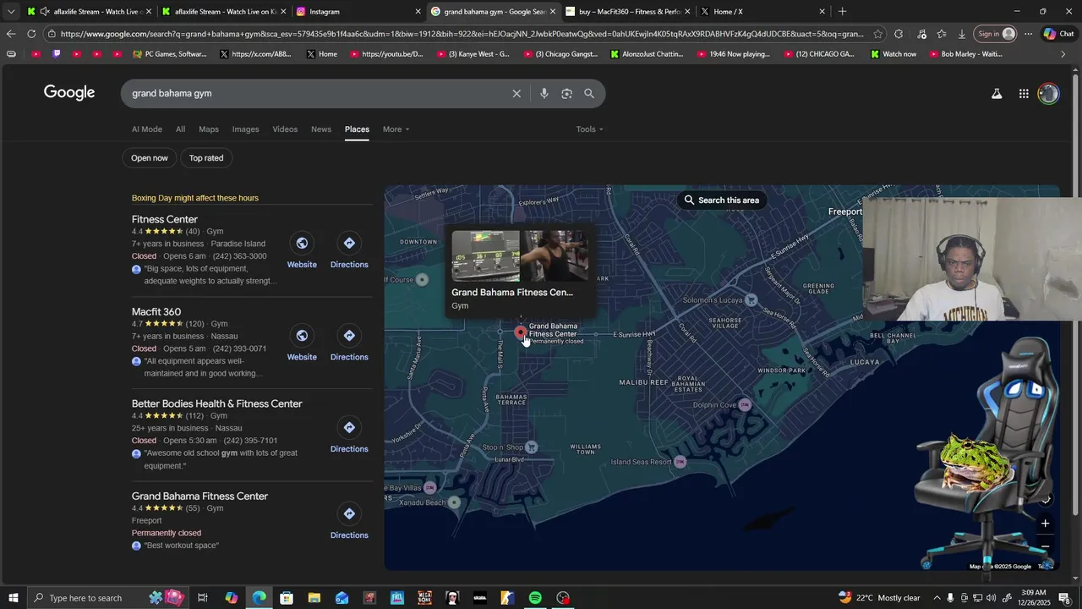Submit search with the magnifying glass icon
Screen dimensions: 1082x609
pos(589,94)
